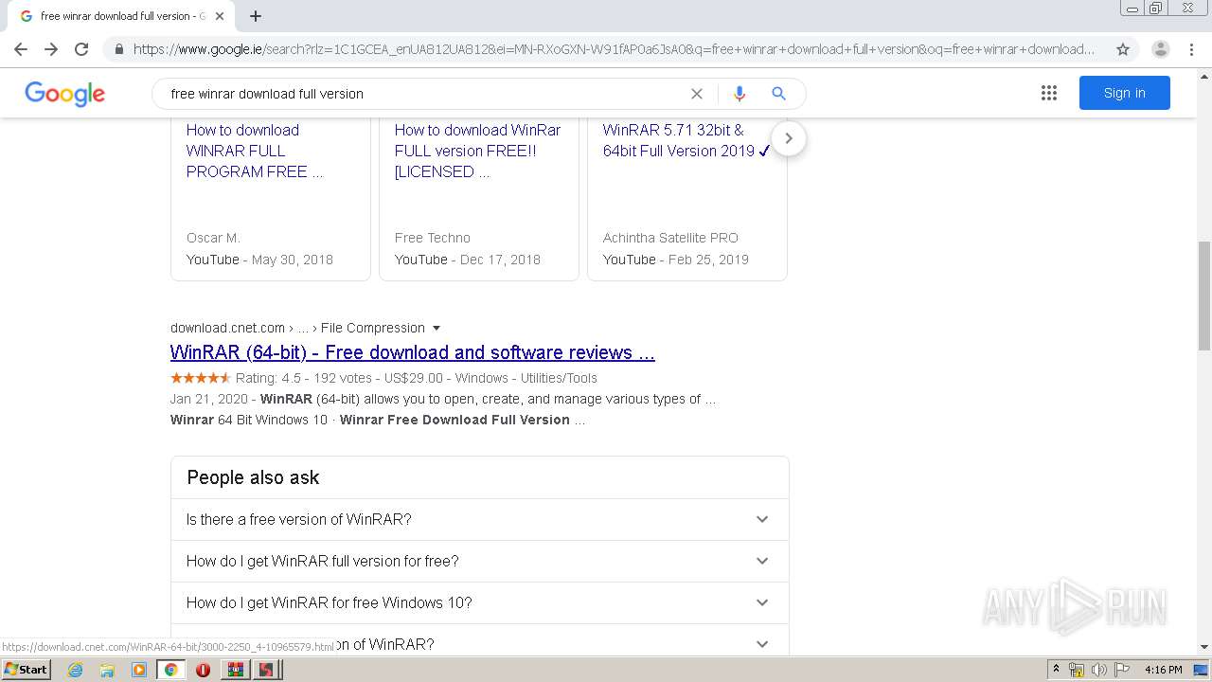
Task: Open Google apps grid
Action: point(1049,93)
